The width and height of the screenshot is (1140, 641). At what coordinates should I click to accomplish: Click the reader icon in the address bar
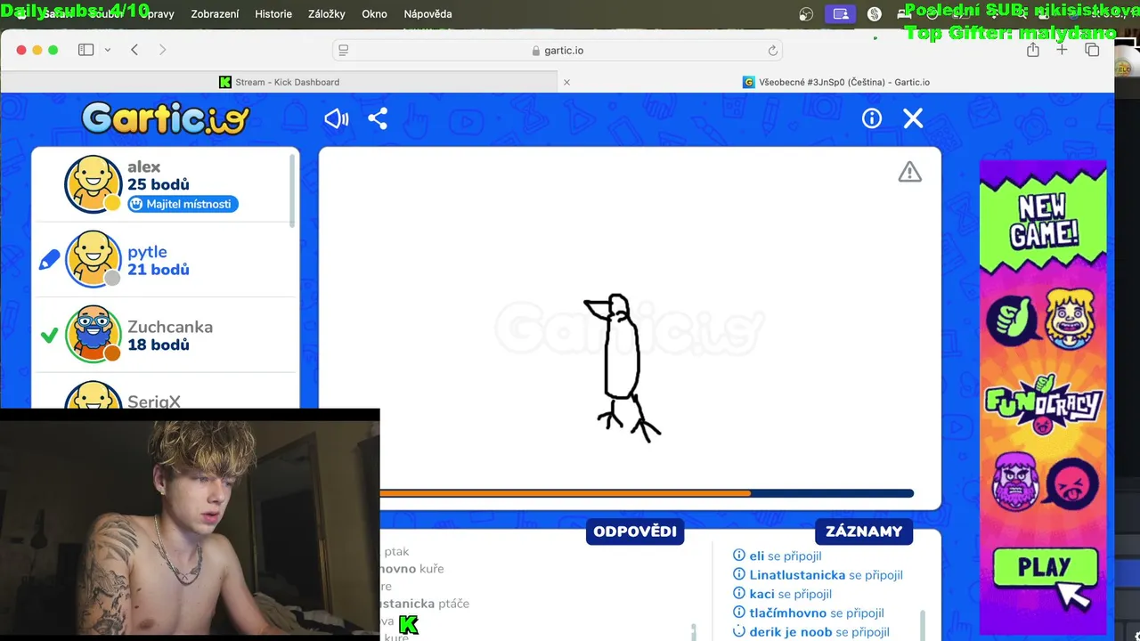(343, 51)
